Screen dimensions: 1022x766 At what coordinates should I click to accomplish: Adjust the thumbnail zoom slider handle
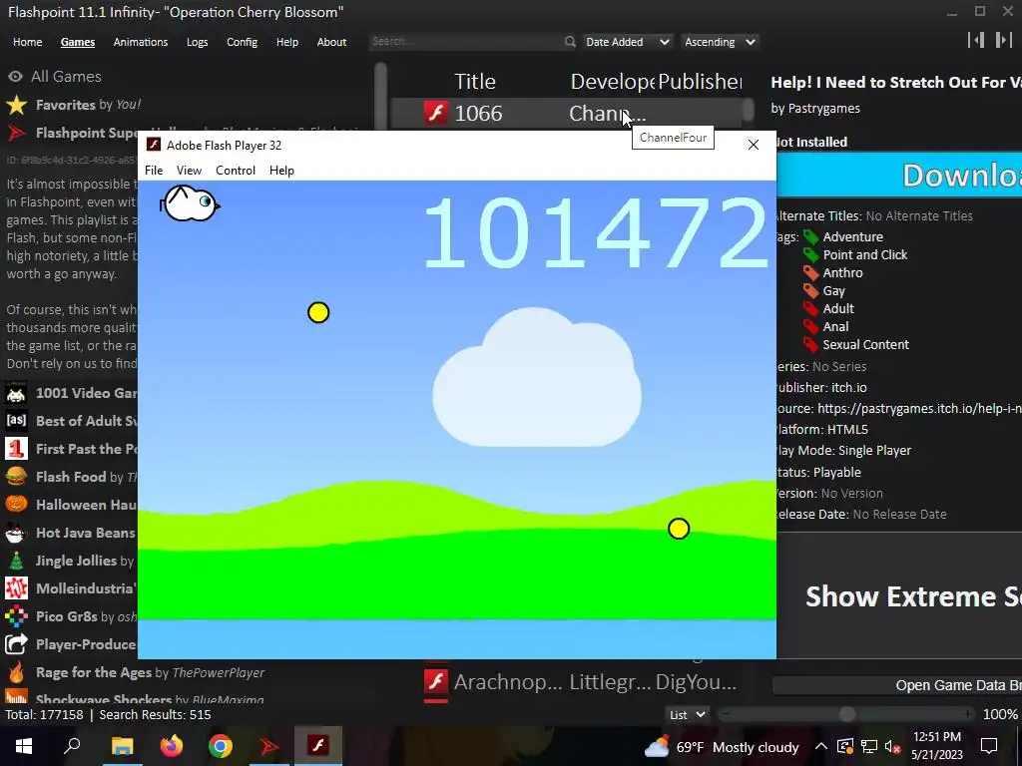(846, 714)
